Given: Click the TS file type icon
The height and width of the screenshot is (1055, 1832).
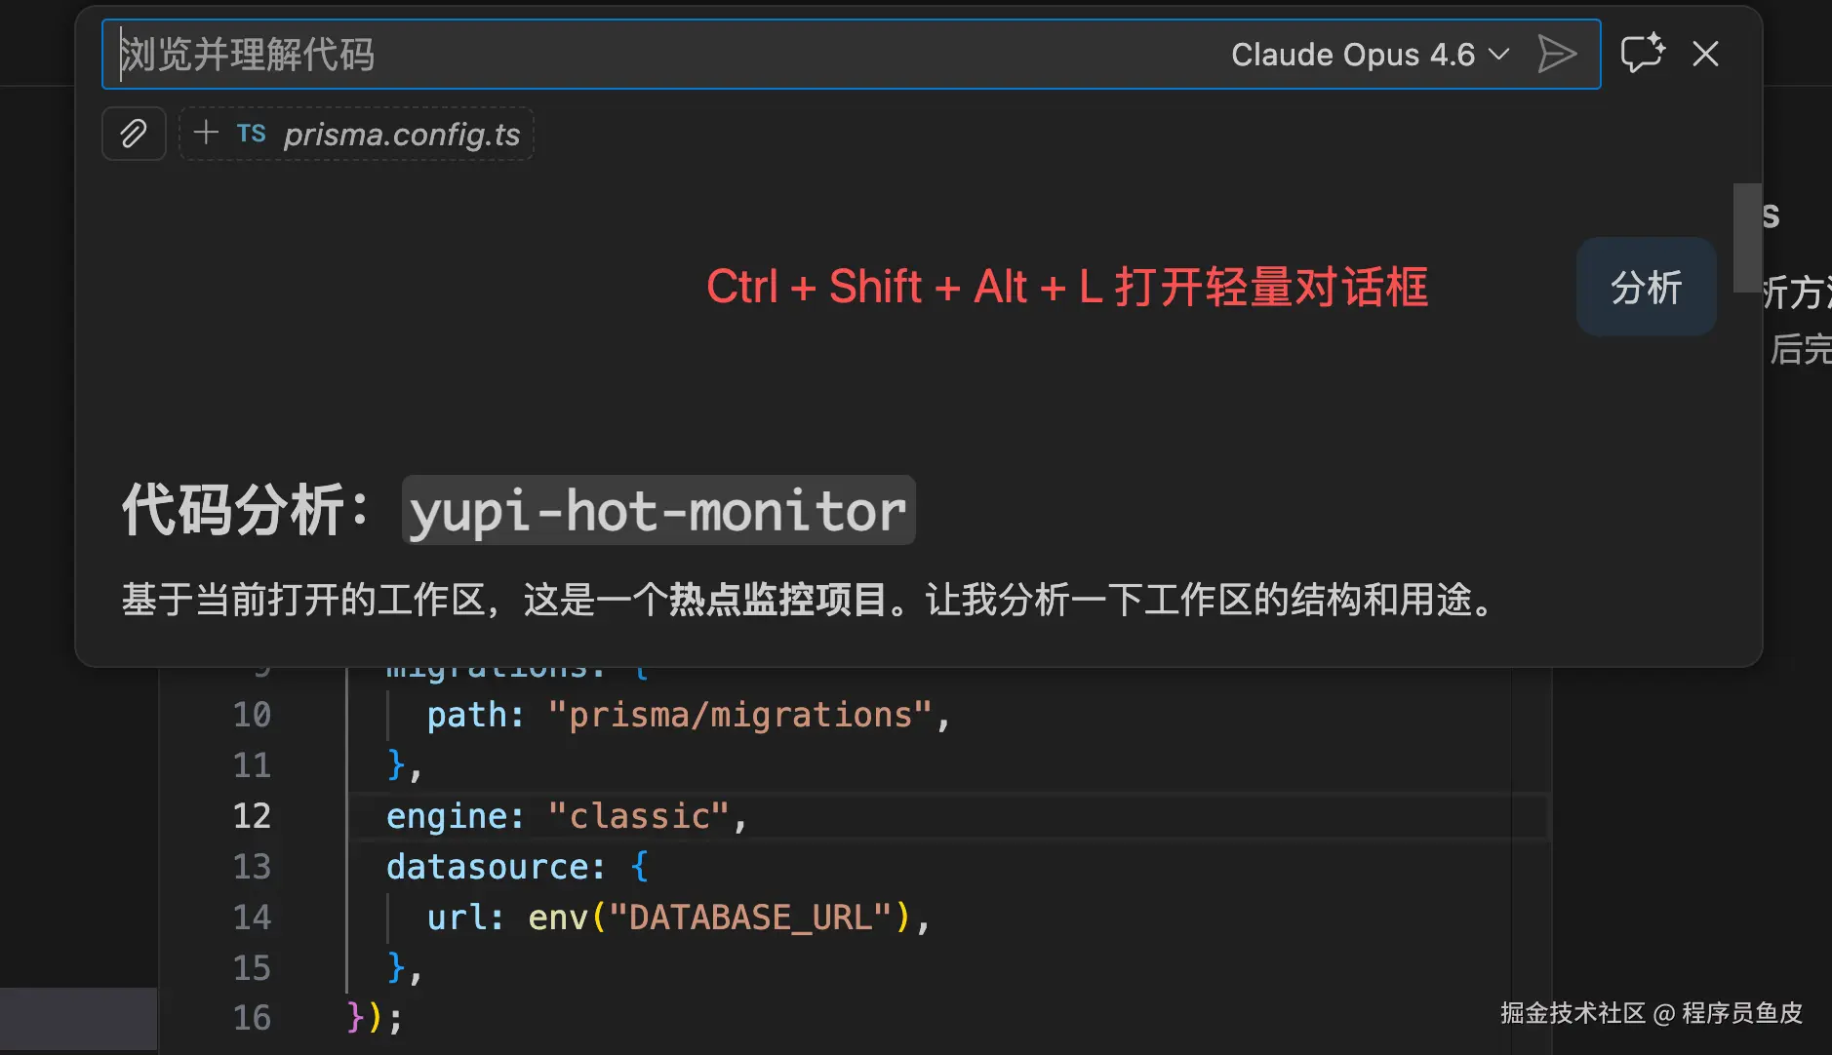Looking at the screenshot, I should 251,134.
